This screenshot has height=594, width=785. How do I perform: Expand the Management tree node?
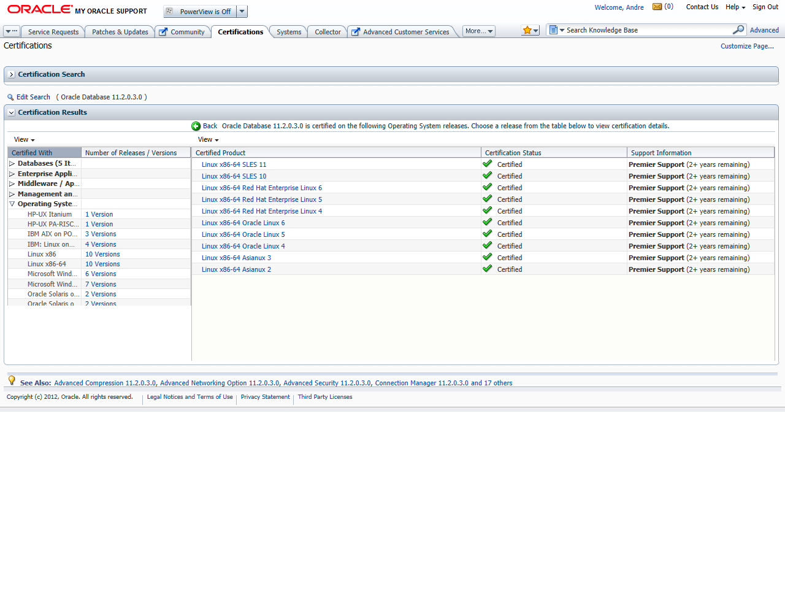12,194
